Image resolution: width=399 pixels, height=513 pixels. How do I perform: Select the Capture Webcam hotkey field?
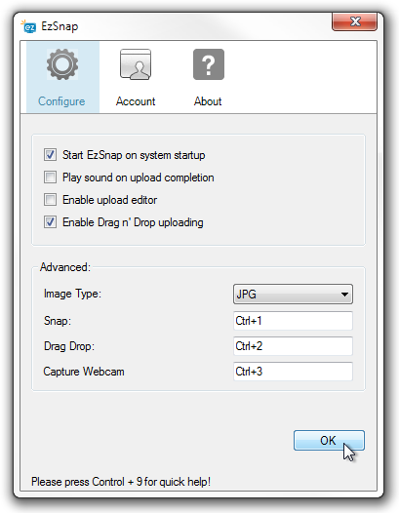tap(293, 372)
